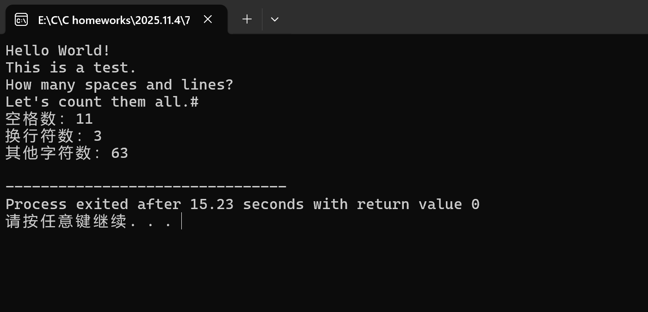Click the dashed separator line
The height and width of the screenshot is (312, 648).
click(x=146, y=187)
